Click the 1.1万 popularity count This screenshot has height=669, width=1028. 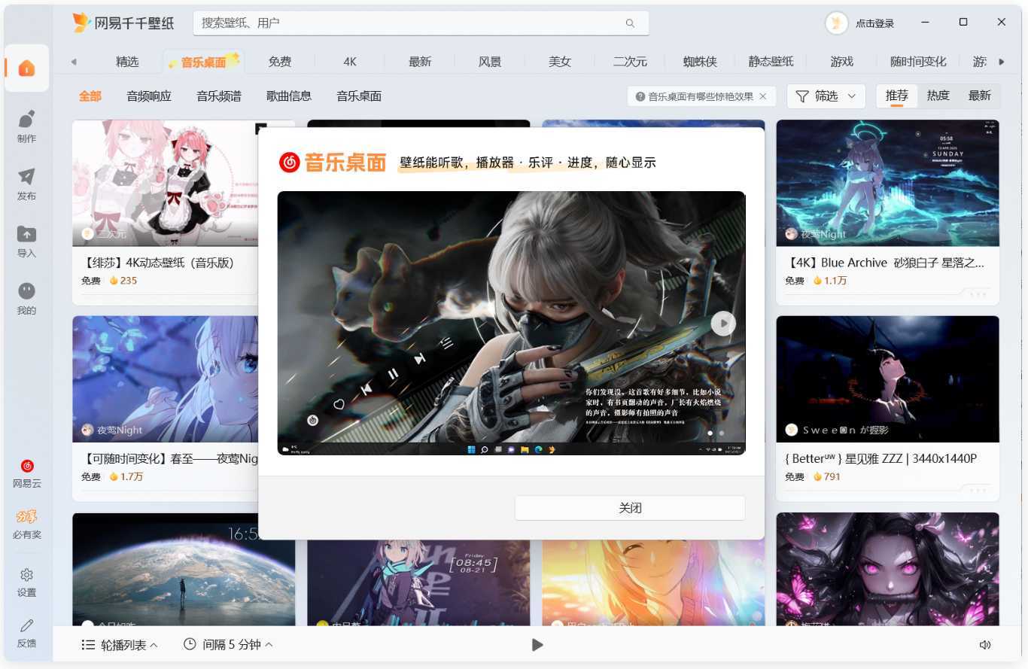pyautogui.click(x=835, y=281)
